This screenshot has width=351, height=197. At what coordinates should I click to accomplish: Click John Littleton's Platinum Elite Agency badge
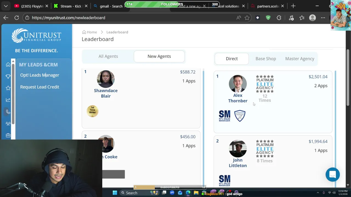coord(265,149)
